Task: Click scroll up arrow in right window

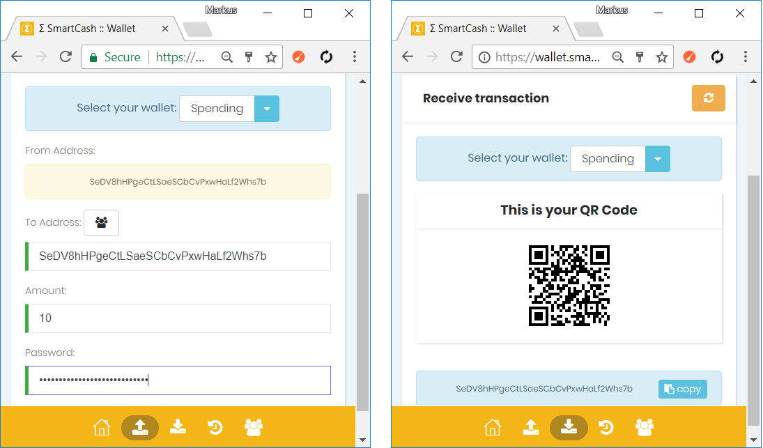Action: click(753, 82)
